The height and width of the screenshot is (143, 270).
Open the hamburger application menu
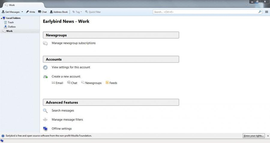[x=267, y=12]
